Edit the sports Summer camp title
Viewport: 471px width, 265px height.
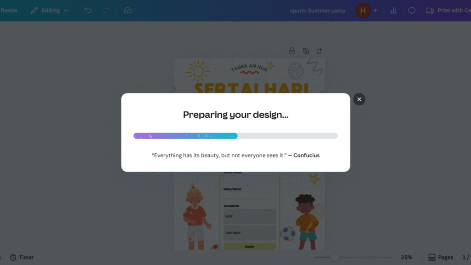tap(317, 11)
